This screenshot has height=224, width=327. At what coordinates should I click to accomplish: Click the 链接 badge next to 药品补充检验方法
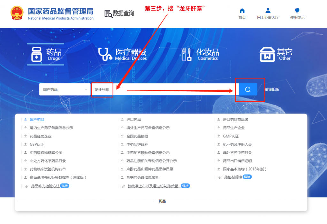click(x=65, y=186)
